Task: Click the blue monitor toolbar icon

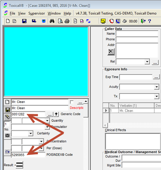Action: [43, 21]
